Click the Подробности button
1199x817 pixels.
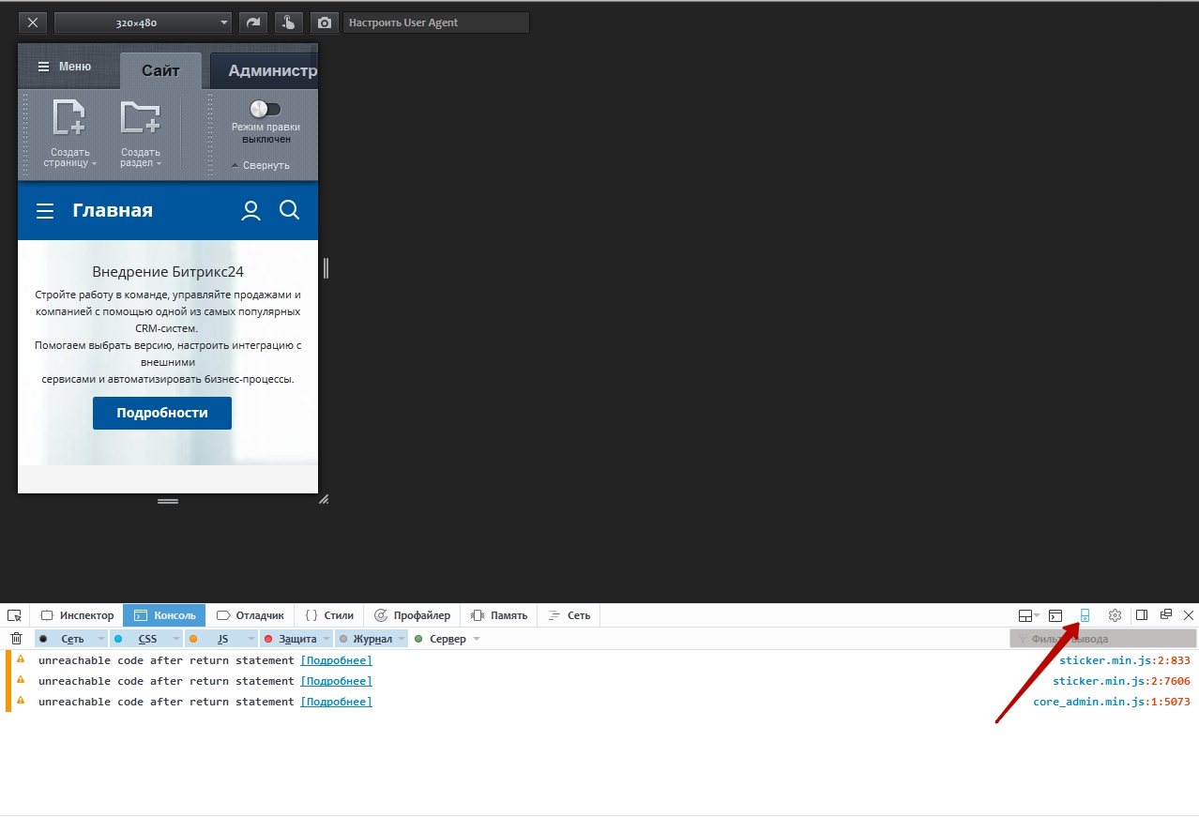pyautogui.click(x=162, y=413)
